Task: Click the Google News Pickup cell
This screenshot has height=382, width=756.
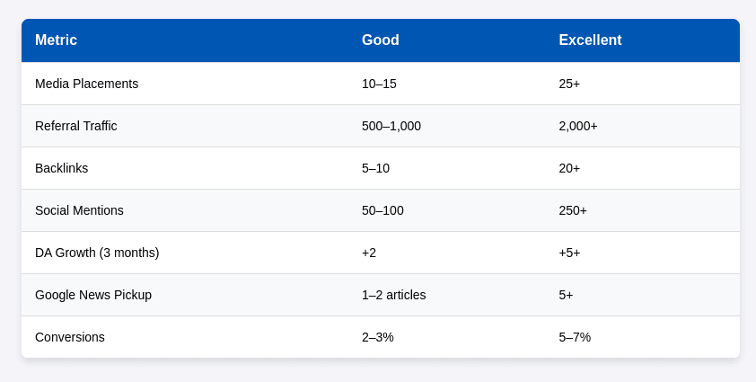Action: click(93, 295)
